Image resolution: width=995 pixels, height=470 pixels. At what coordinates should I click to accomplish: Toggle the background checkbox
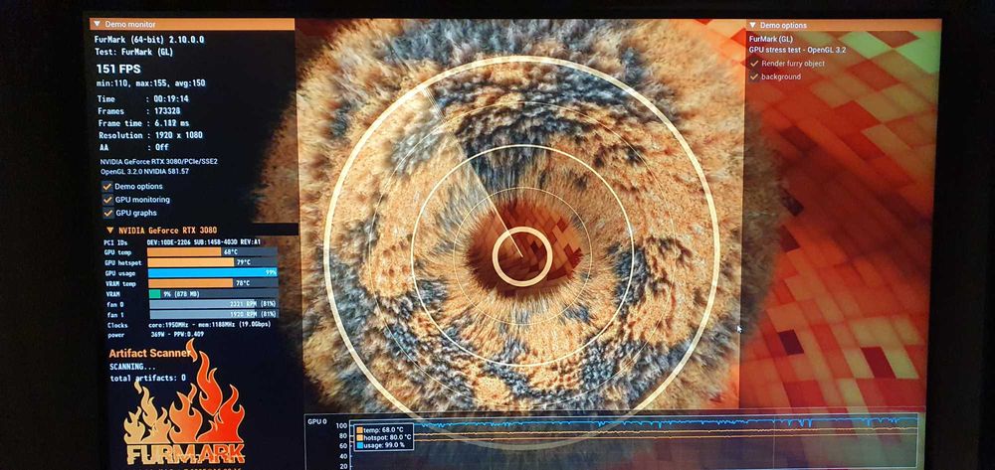754,77
